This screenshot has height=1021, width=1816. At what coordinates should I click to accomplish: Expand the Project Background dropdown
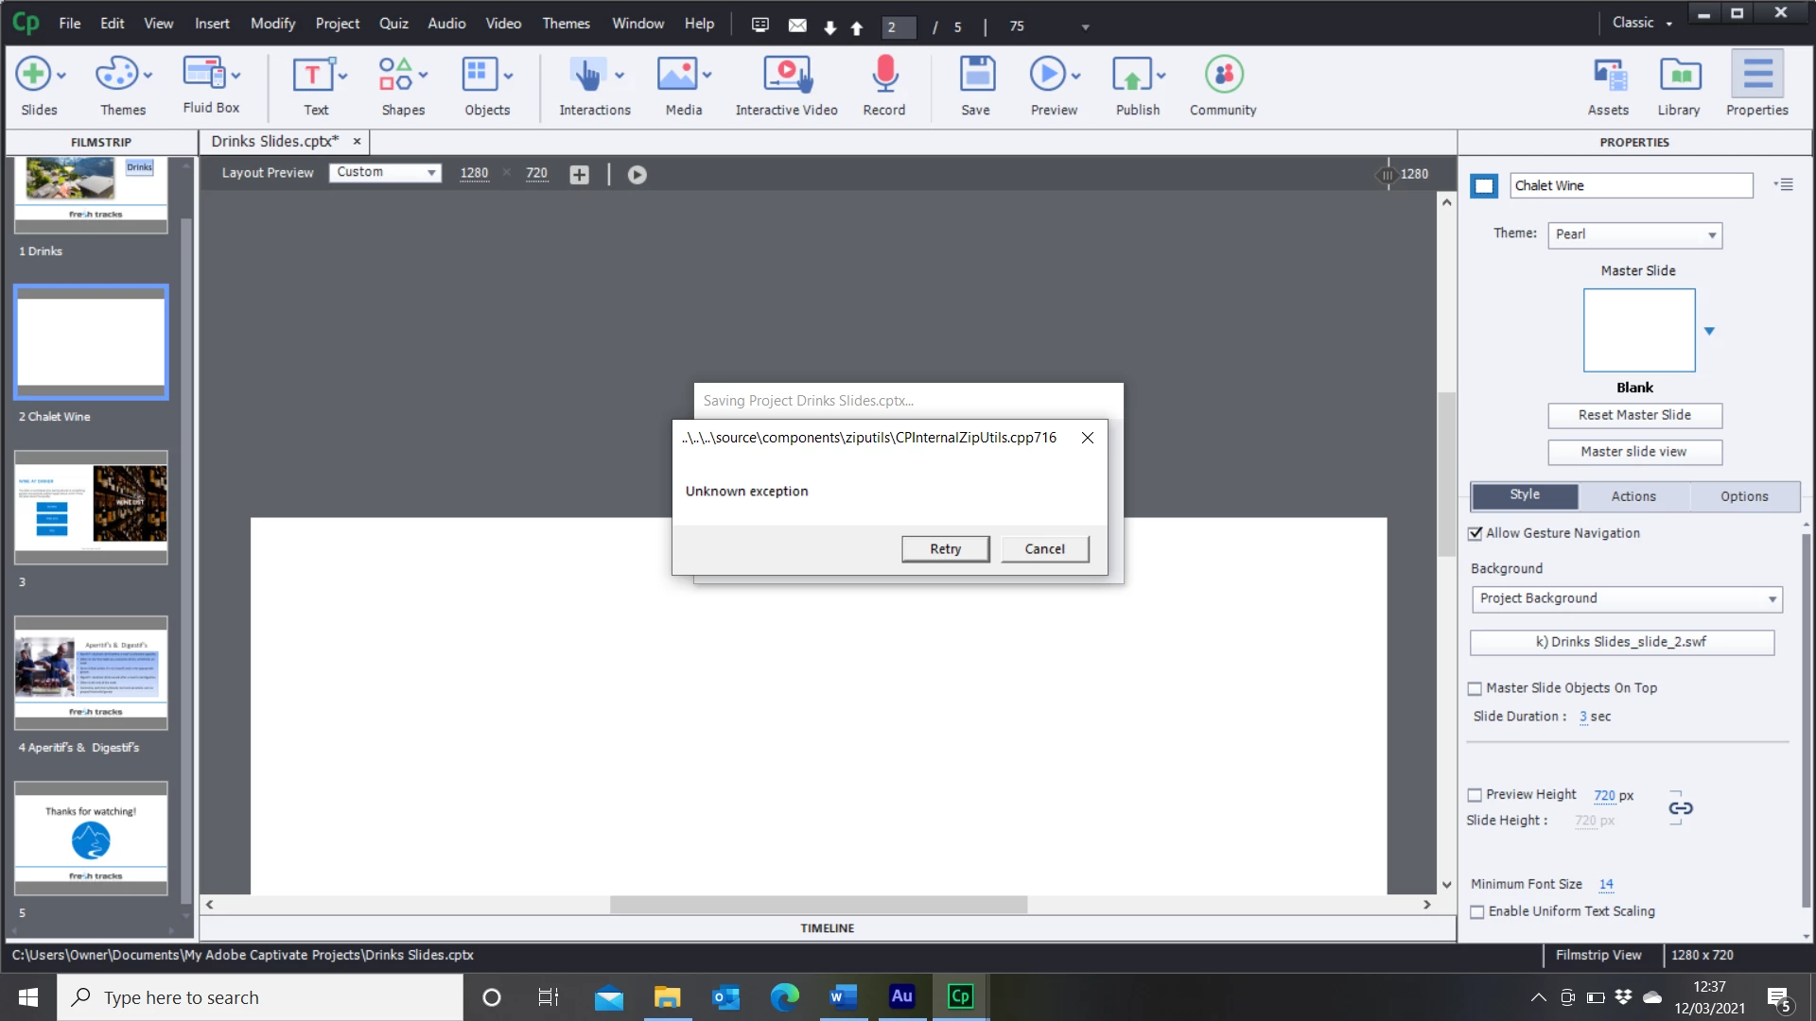tap(1627, 599)
